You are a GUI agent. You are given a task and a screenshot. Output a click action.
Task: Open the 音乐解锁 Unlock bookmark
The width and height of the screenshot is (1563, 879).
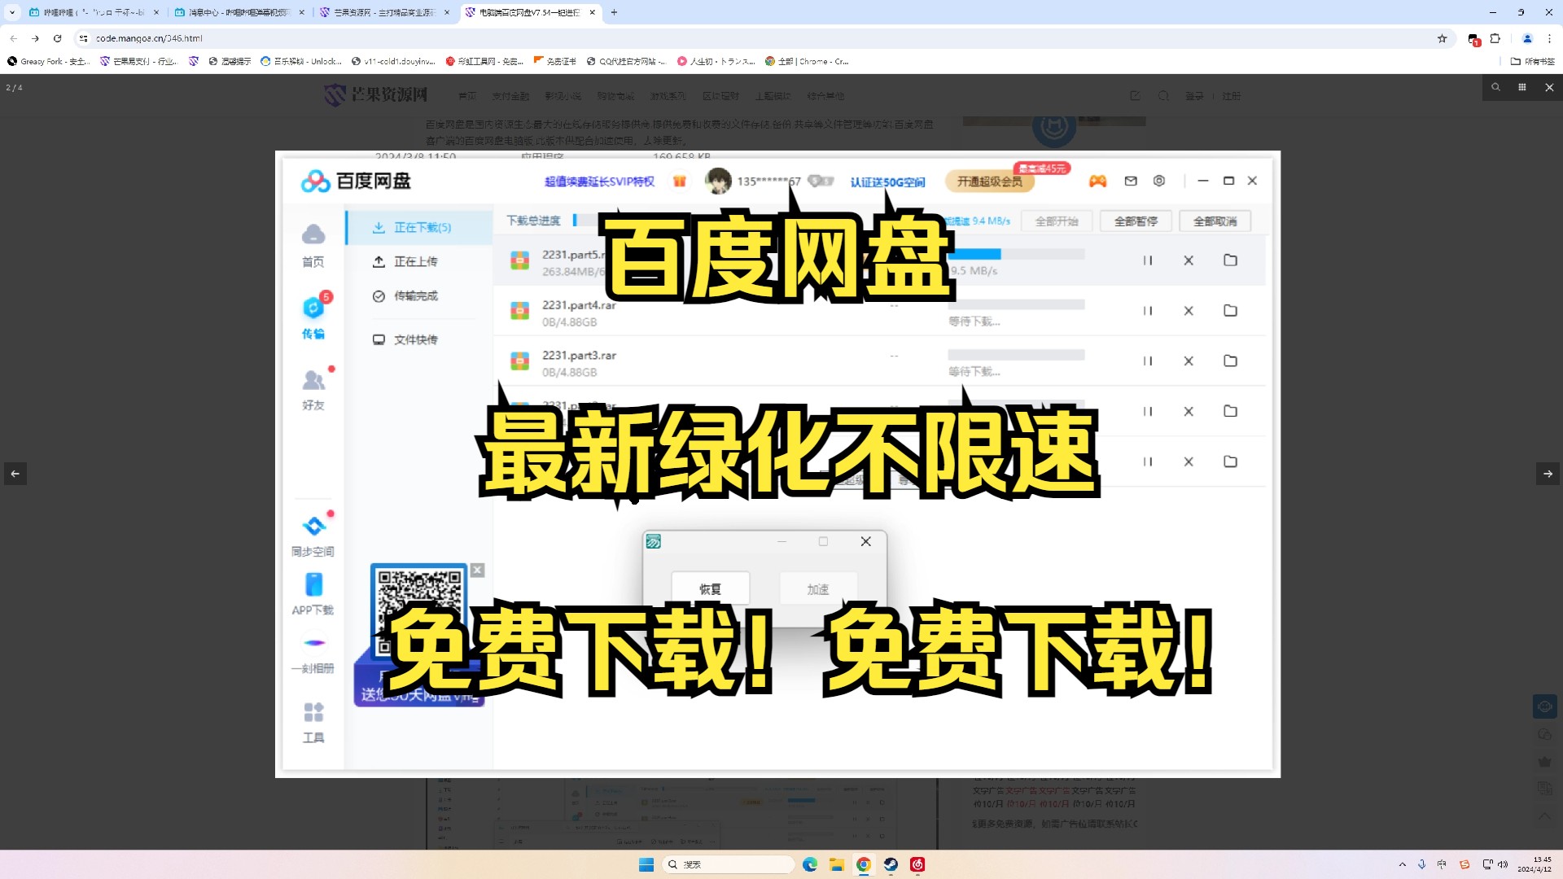300,61
